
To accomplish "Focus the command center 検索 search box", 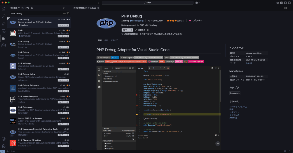I will (x=147, y=3).
